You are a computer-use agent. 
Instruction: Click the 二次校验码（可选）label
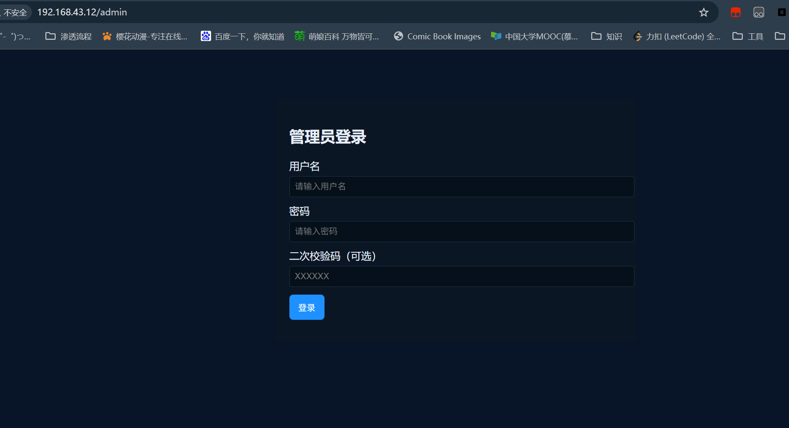pyautogui.click(x=333, y=256)
